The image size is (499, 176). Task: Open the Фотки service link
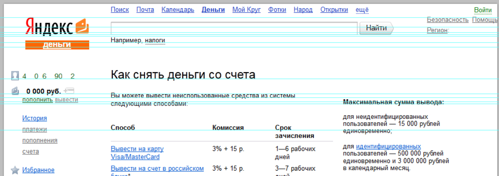click(277, 10)
